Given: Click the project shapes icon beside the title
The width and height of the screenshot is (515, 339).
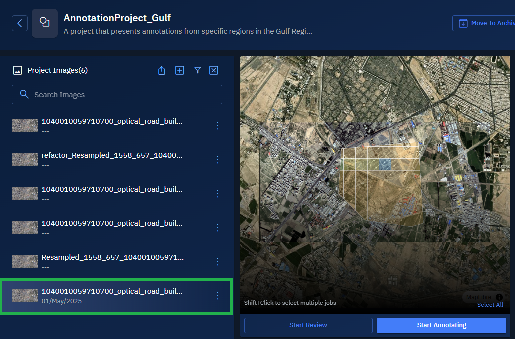Looking at the screenshot, I should (45, 23).
